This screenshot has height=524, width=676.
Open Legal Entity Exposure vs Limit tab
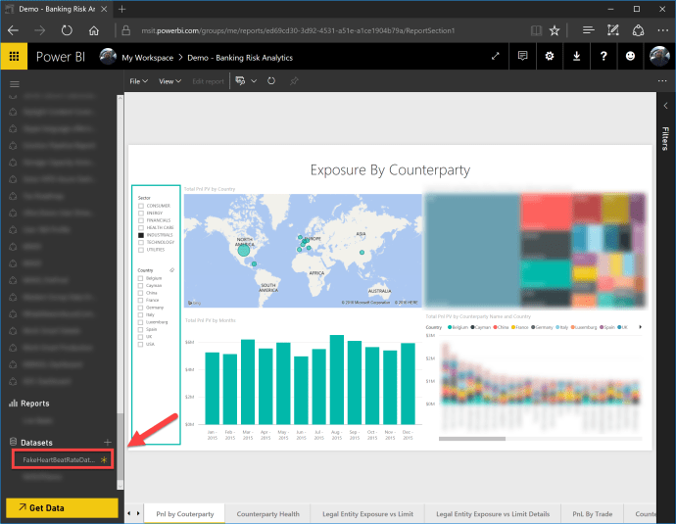coord(367,513)
